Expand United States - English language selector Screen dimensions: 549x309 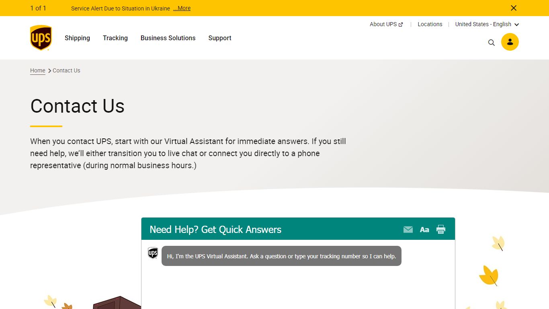pyautogui.click(x=487, y=24)
